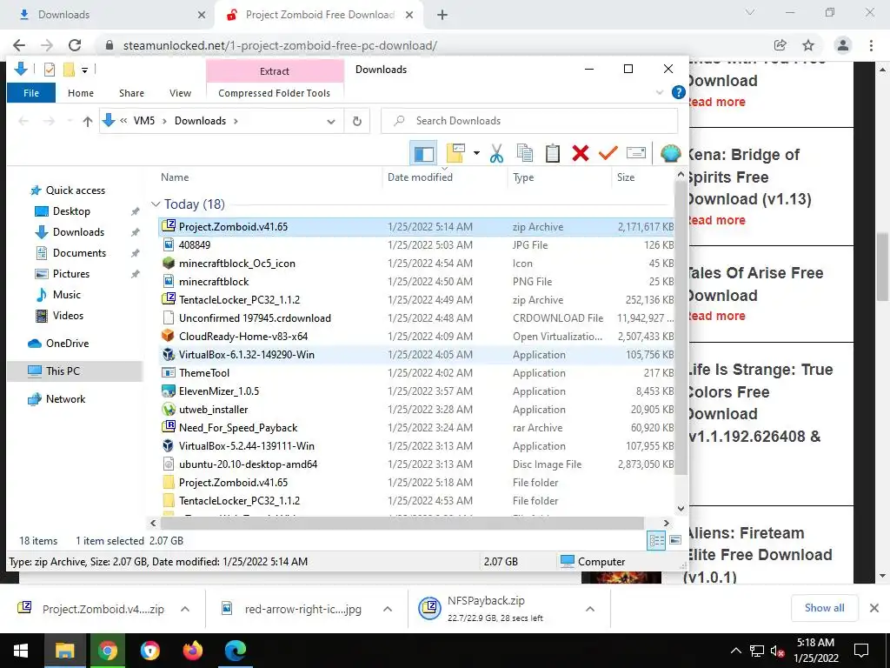Open Chrome three-dot menu
This screenshot has height=668, width=890.
871,45
